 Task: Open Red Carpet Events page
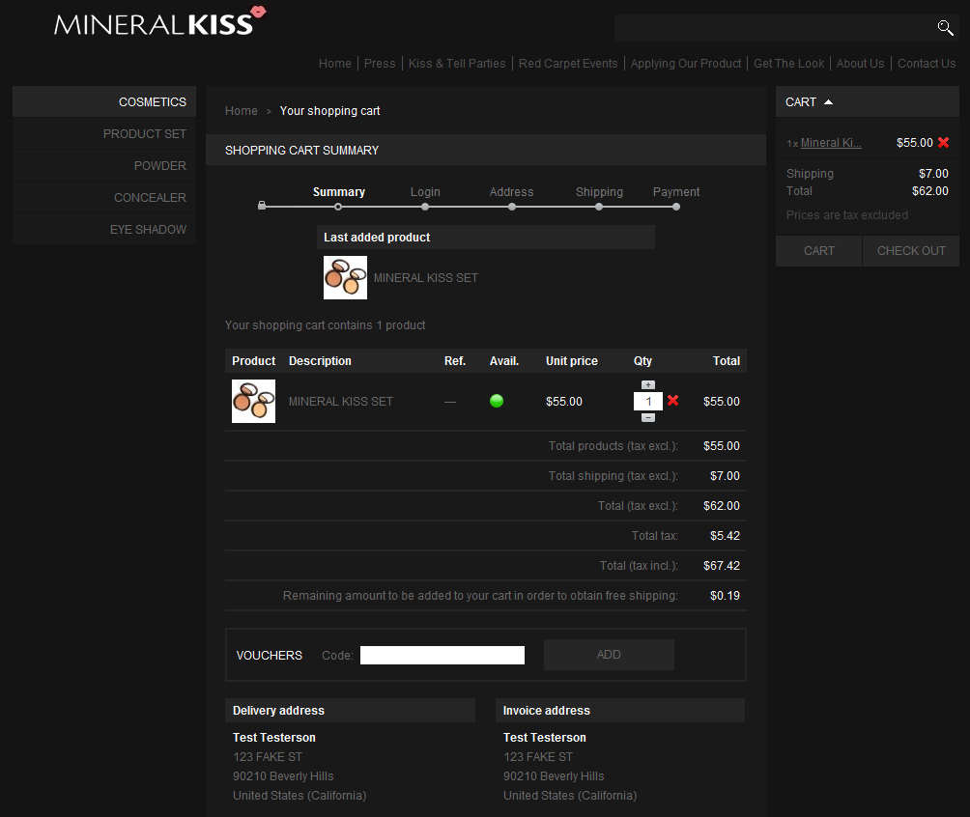tap(568, 63)
